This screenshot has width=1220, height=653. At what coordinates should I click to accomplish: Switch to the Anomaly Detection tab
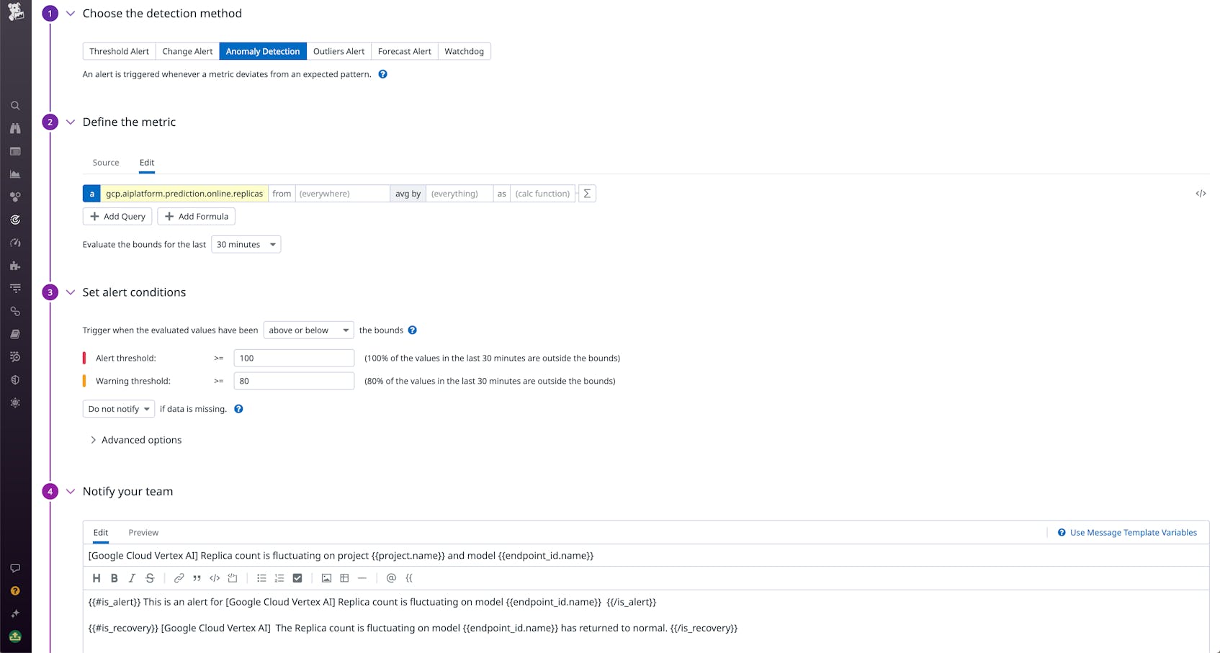262,51
